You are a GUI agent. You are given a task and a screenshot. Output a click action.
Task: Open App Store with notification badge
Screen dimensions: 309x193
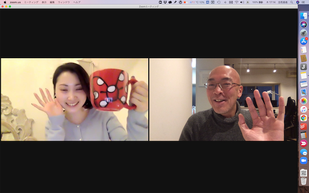pos(303,41)
